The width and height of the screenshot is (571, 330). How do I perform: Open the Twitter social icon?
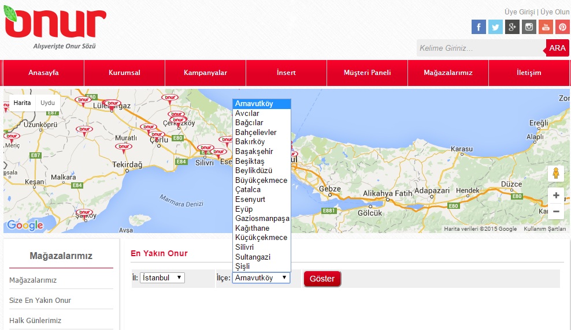point(495,27)
